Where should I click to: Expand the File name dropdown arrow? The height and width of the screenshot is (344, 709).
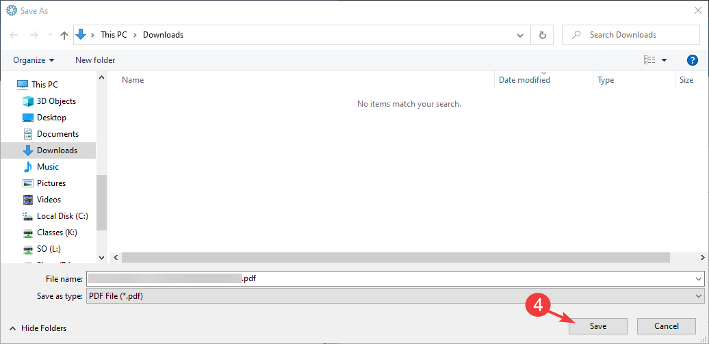click(x=698, y=279)
